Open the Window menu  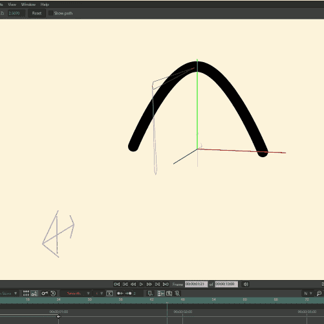28,5
